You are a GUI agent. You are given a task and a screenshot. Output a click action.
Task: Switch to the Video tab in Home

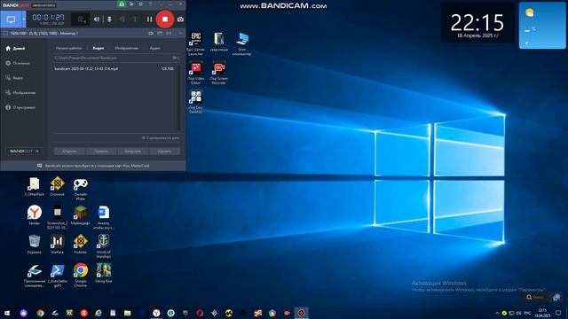tap(99, 48)
